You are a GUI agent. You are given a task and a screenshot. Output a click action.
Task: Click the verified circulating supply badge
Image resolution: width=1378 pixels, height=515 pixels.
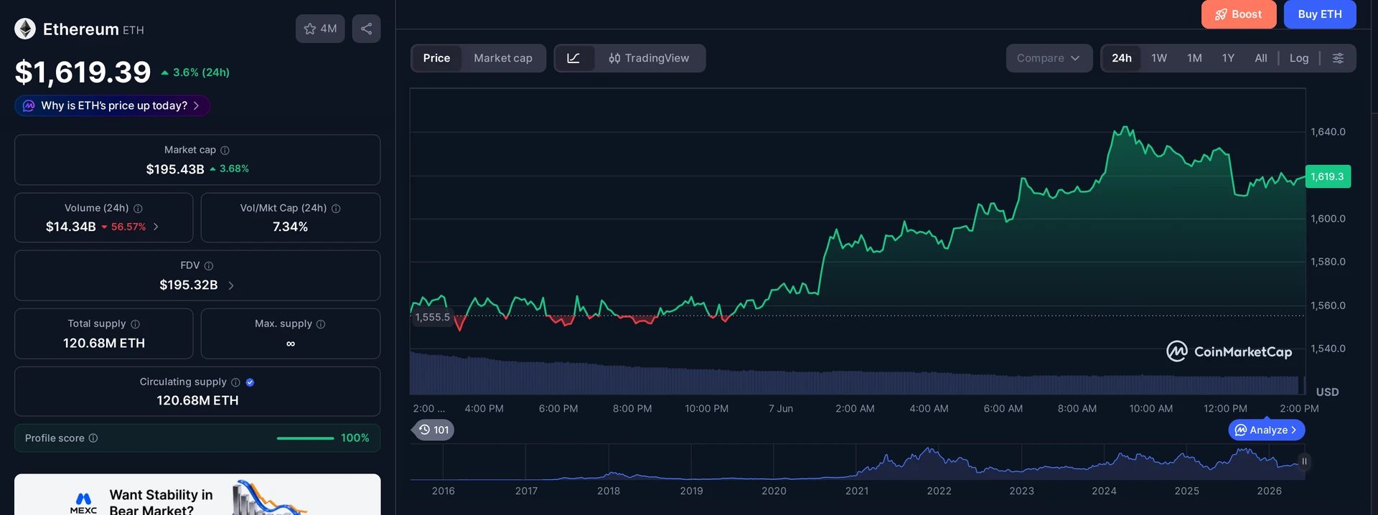250,382
